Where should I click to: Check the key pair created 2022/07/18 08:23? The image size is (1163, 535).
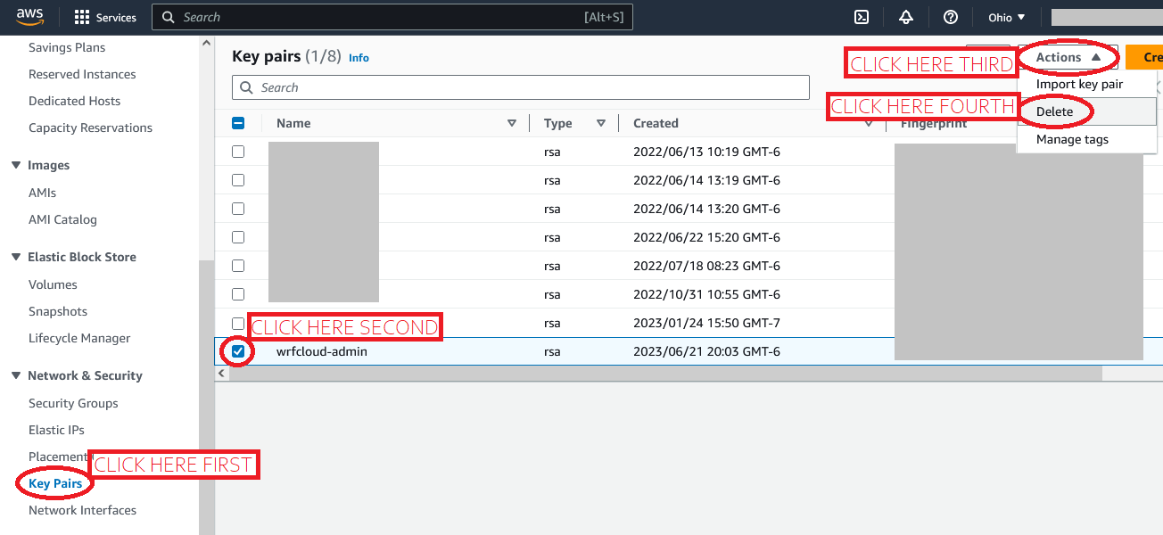click(238, 266)
